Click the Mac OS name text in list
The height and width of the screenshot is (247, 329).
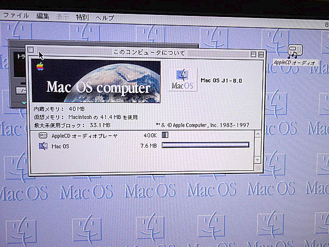(61, 146)
